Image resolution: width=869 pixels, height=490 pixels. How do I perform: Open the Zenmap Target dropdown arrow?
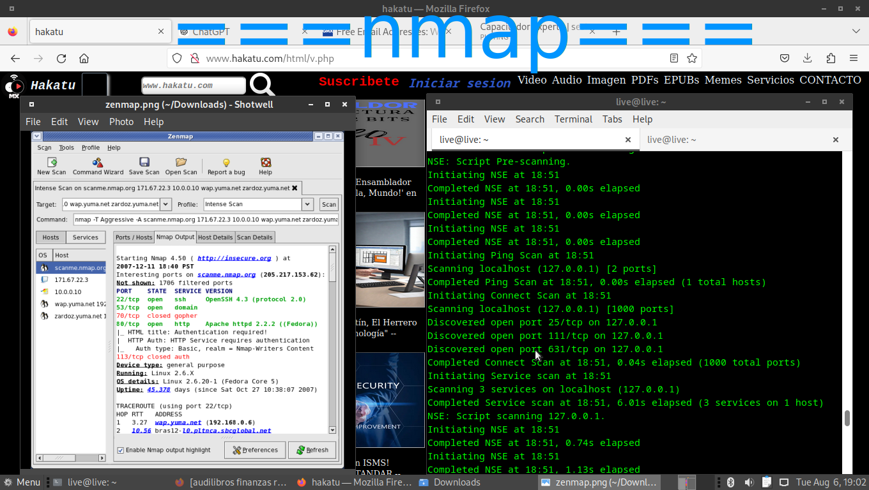pyautogui.click(x=165, y=204)
